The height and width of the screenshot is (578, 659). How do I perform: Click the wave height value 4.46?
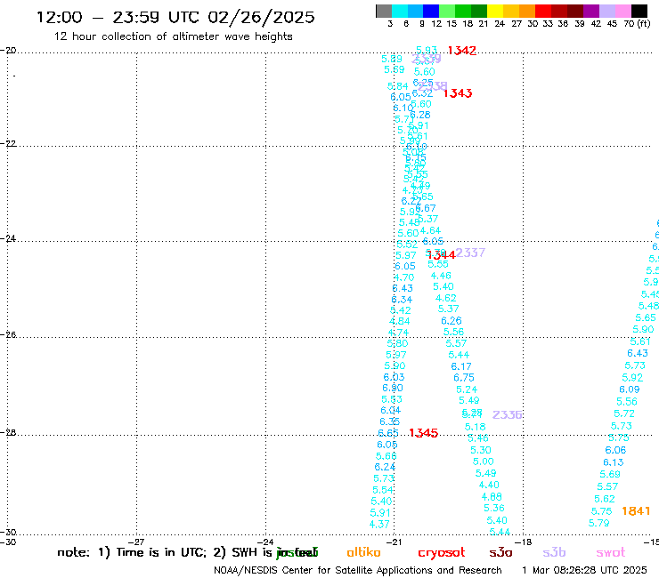point(441,276)
